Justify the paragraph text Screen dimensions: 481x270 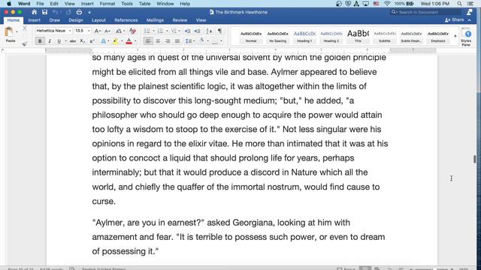[x=177, y=41]
